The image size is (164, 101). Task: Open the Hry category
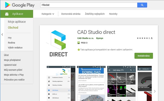pyautogui.click(x=10, y=38)
